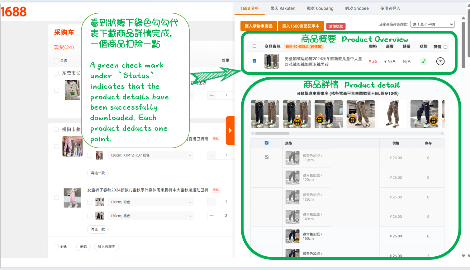Screen dimensions: 470x270
Task: Click the minus stepper for 130cm 黑色
Action: click(x=212, y=216)
